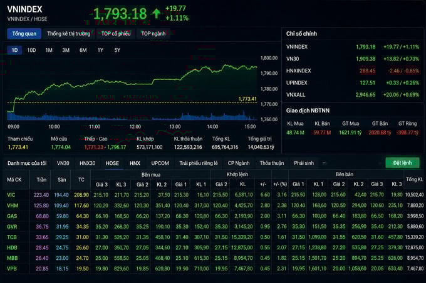Open the Phái sinh tab

(304, 163)
